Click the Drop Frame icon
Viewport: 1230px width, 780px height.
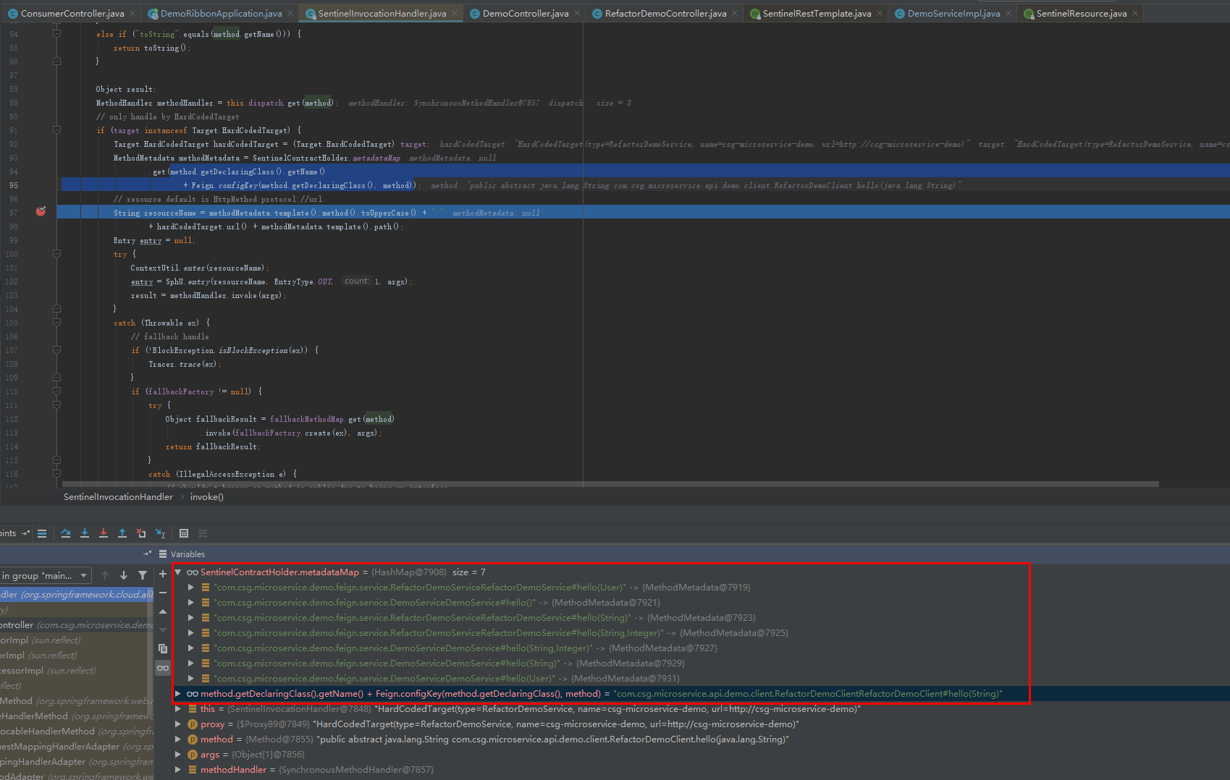[x=141, y=533]
